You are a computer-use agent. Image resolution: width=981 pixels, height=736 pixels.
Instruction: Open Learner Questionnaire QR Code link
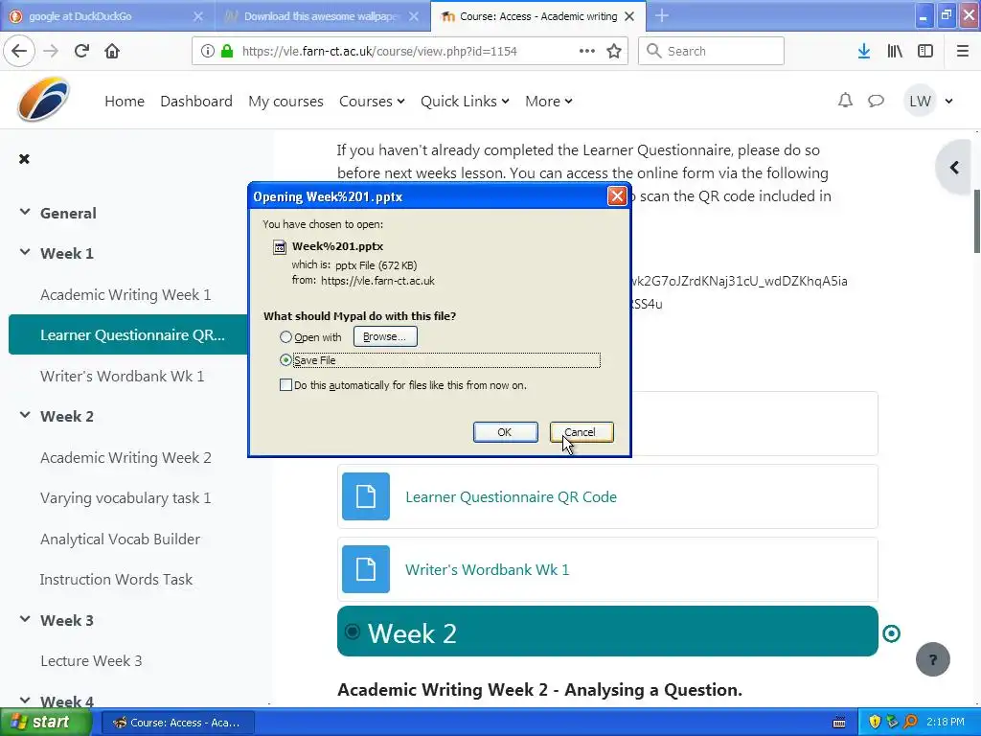coord(512,497)
